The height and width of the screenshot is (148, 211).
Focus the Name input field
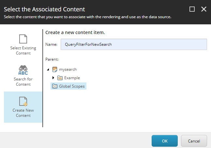pos(134,44)
